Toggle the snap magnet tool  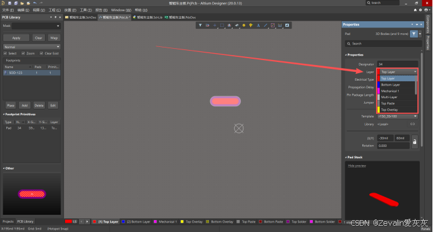pos(207,25)
